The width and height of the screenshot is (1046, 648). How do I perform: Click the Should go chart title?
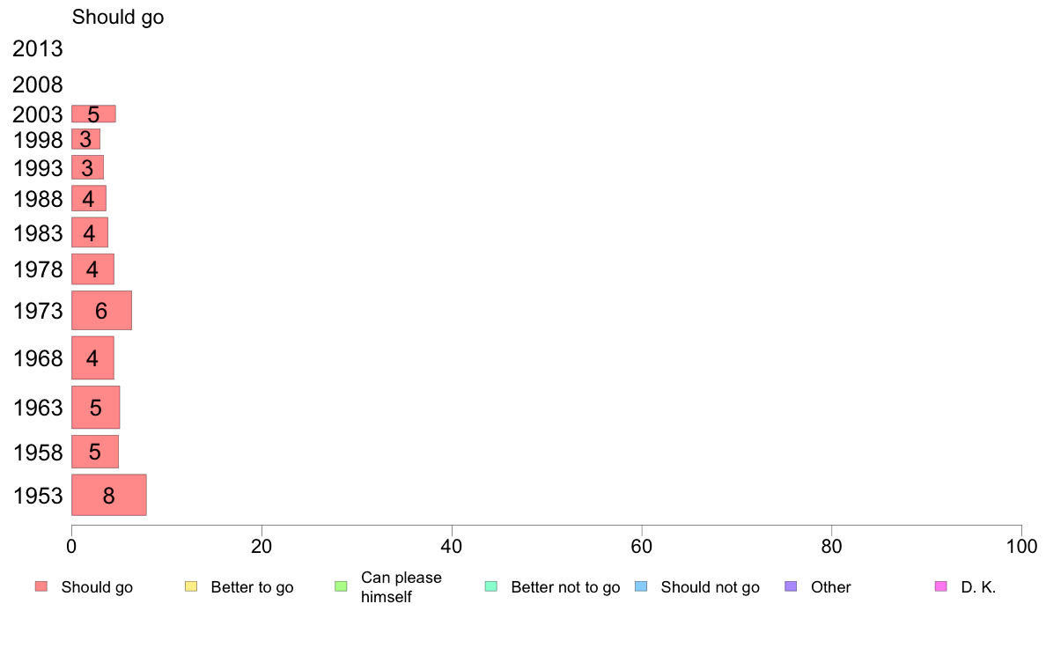(x=118, y=17)
